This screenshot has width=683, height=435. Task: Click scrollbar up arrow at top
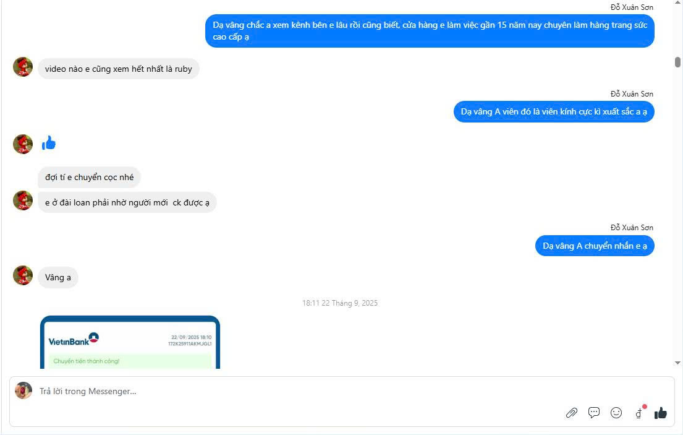(x=677, y=2)
